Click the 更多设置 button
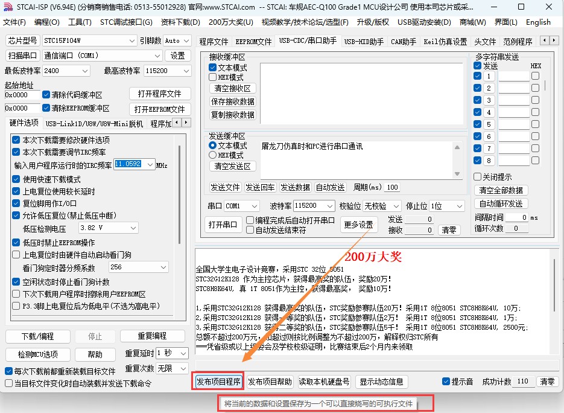Screen dimensions: 564x413 point(359,225)
